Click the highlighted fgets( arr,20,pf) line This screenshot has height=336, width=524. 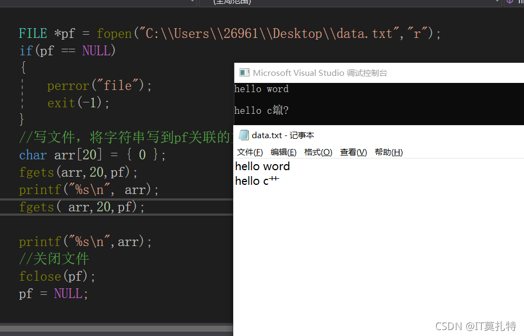tap(81, 207)
